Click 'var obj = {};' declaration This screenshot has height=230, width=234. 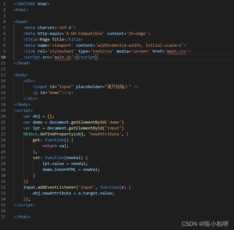click(39, 116)
